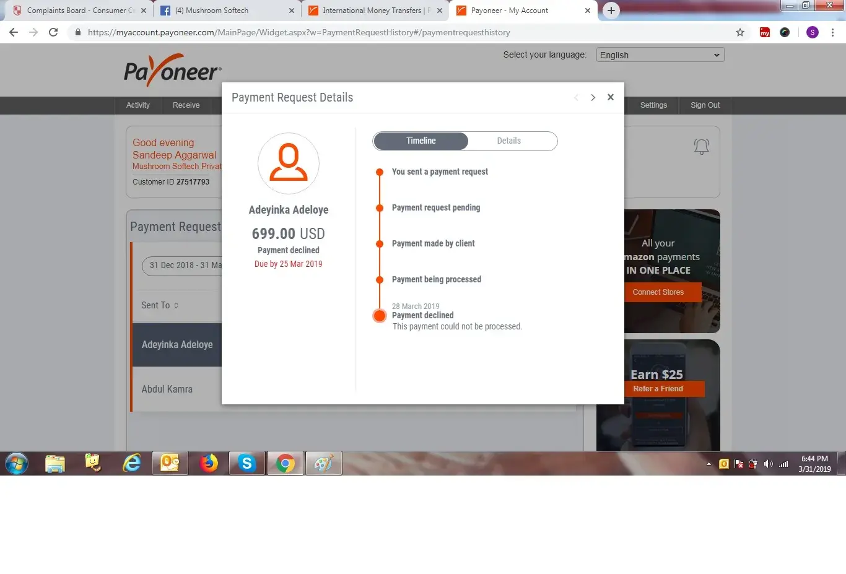846x574 pixels.
Task: Close the International Money Transfers tab
Action: (440, 11)
